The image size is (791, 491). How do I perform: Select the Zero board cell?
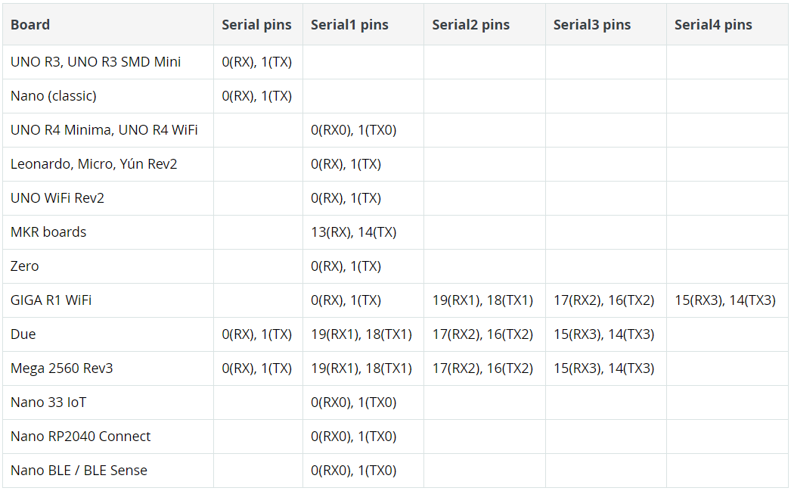[25, 266]
